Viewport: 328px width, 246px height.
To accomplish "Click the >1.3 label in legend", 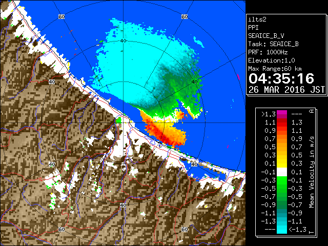I will point(269,114).
